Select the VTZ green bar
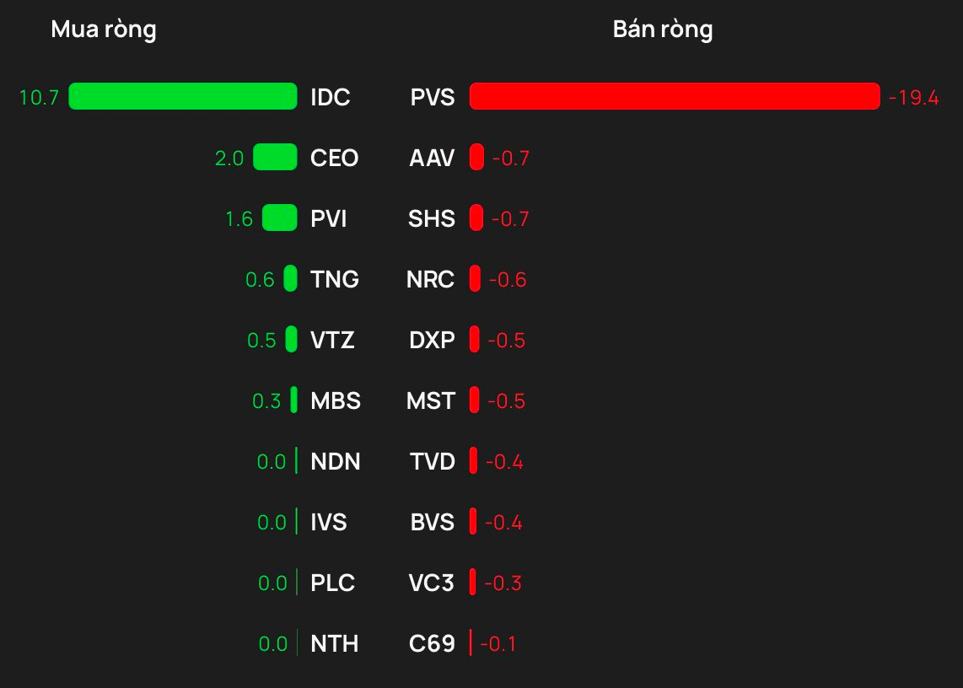This screenshot has height=688, width=963. [292, 340]
